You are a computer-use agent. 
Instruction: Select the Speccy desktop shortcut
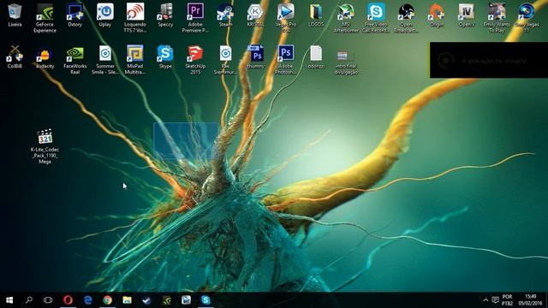click(x=165, y=15)
